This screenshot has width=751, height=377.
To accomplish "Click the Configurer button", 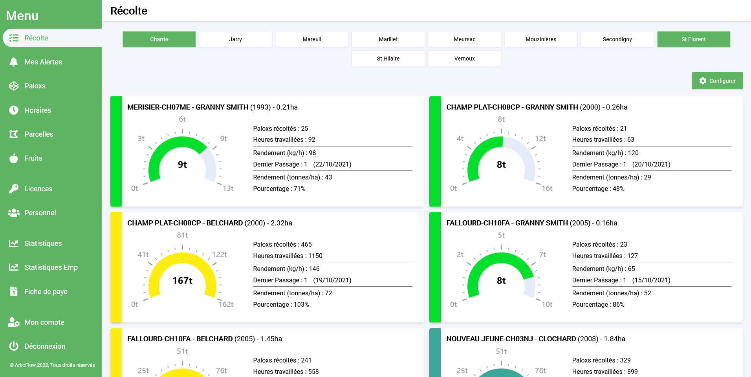I will click(717, 81).
